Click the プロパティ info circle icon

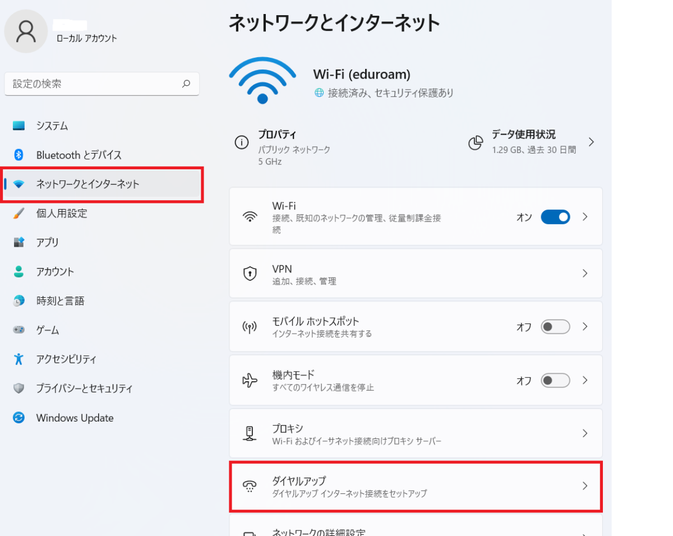point(242,142)
